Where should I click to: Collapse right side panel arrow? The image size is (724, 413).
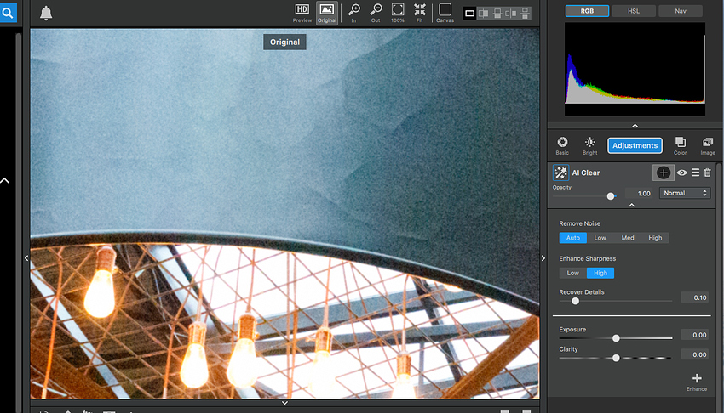pos(543,257)
